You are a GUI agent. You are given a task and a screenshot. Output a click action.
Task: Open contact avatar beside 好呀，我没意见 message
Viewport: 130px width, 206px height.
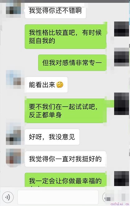coord(13,134)
